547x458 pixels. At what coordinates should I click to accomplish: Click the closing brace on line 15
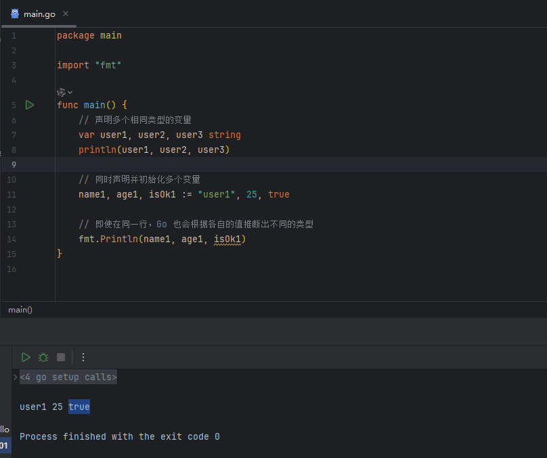(60, 254)
